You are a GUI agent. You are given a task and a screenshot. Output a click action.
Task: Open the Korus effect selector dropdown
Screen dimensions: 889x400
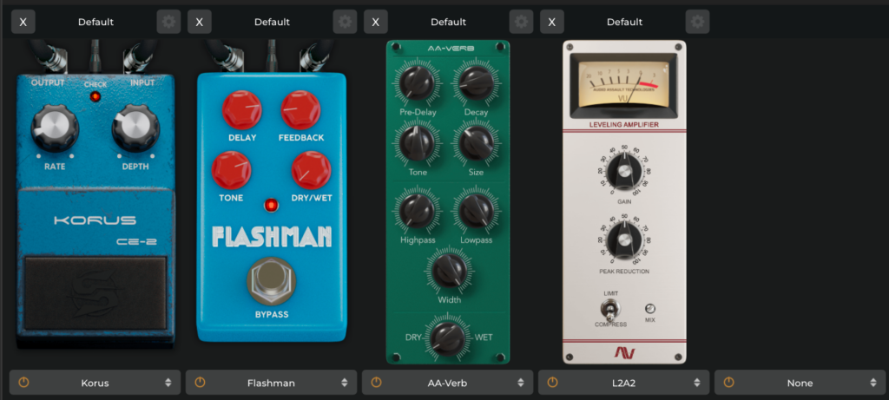coord(95,383)
